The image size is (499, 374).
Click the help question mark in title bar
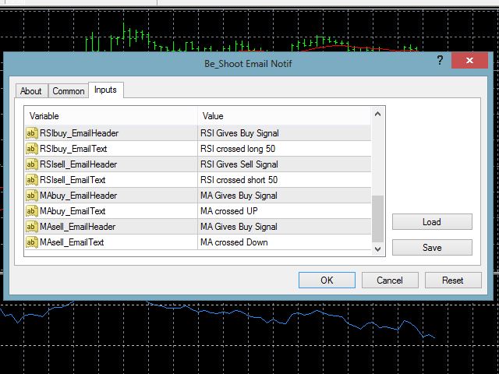point(440,60)
